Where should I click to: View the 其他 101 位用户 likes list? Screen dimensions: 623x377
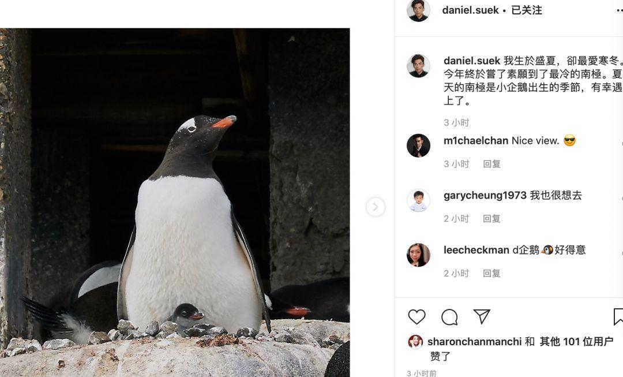coord(576,342)
